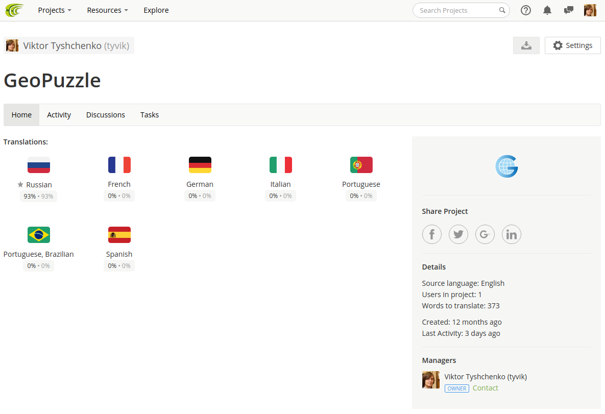This screenshot has width=605, height=414.
Task: Share the project on Facebook
Action: pyautogui.click(x=432, y=234)
